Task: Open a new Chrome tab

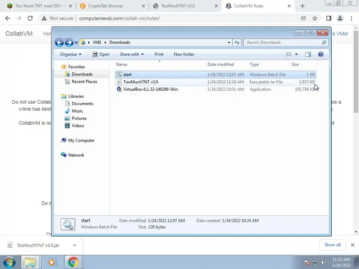Action: coord(303,6)
